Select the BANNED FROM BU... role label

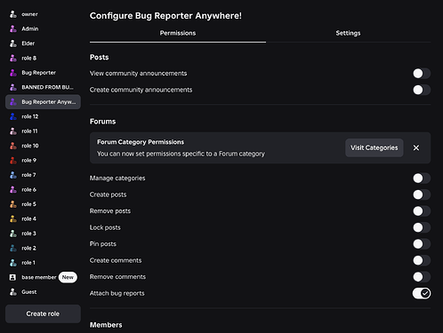point(47,87)
